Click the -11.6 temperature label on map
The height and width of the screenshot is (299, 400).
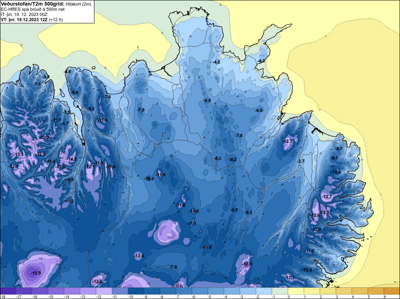tap(180, 205)
